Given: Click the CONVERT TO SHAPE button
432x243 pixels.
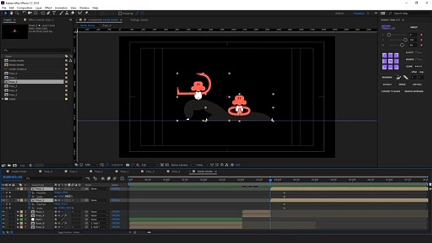Looking at the screenshot, I should [x=391, y=91].
